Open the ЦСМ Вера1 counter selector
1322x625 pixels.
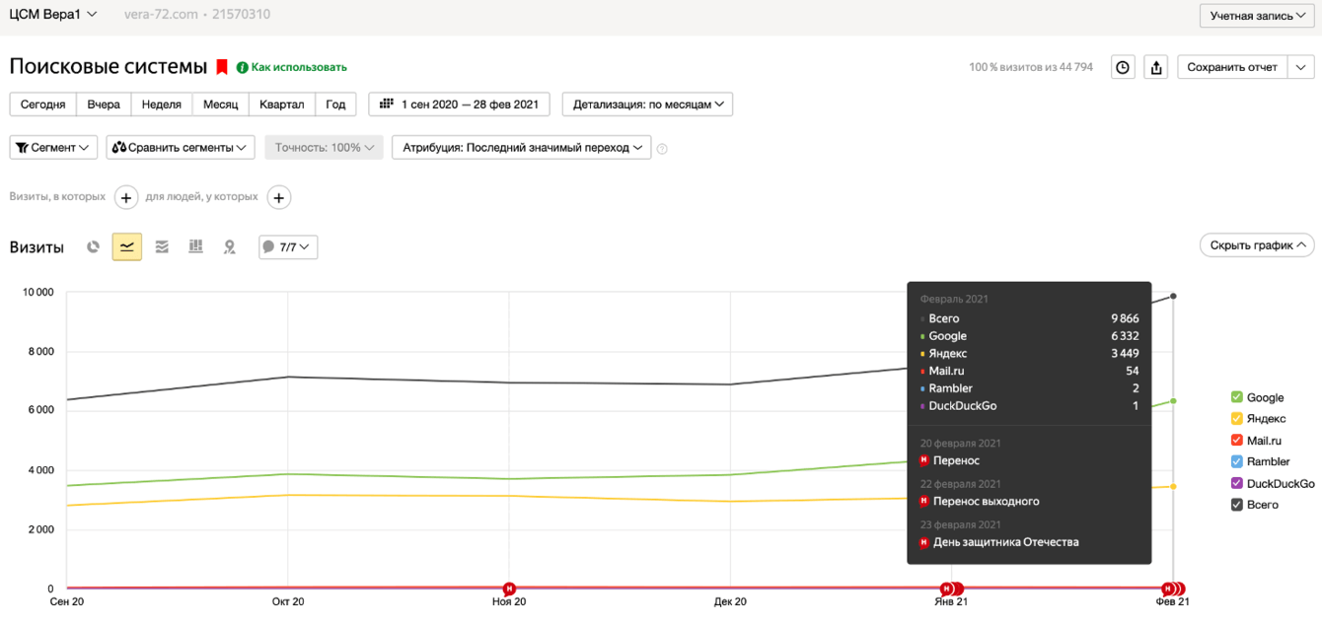coord(53,14)
